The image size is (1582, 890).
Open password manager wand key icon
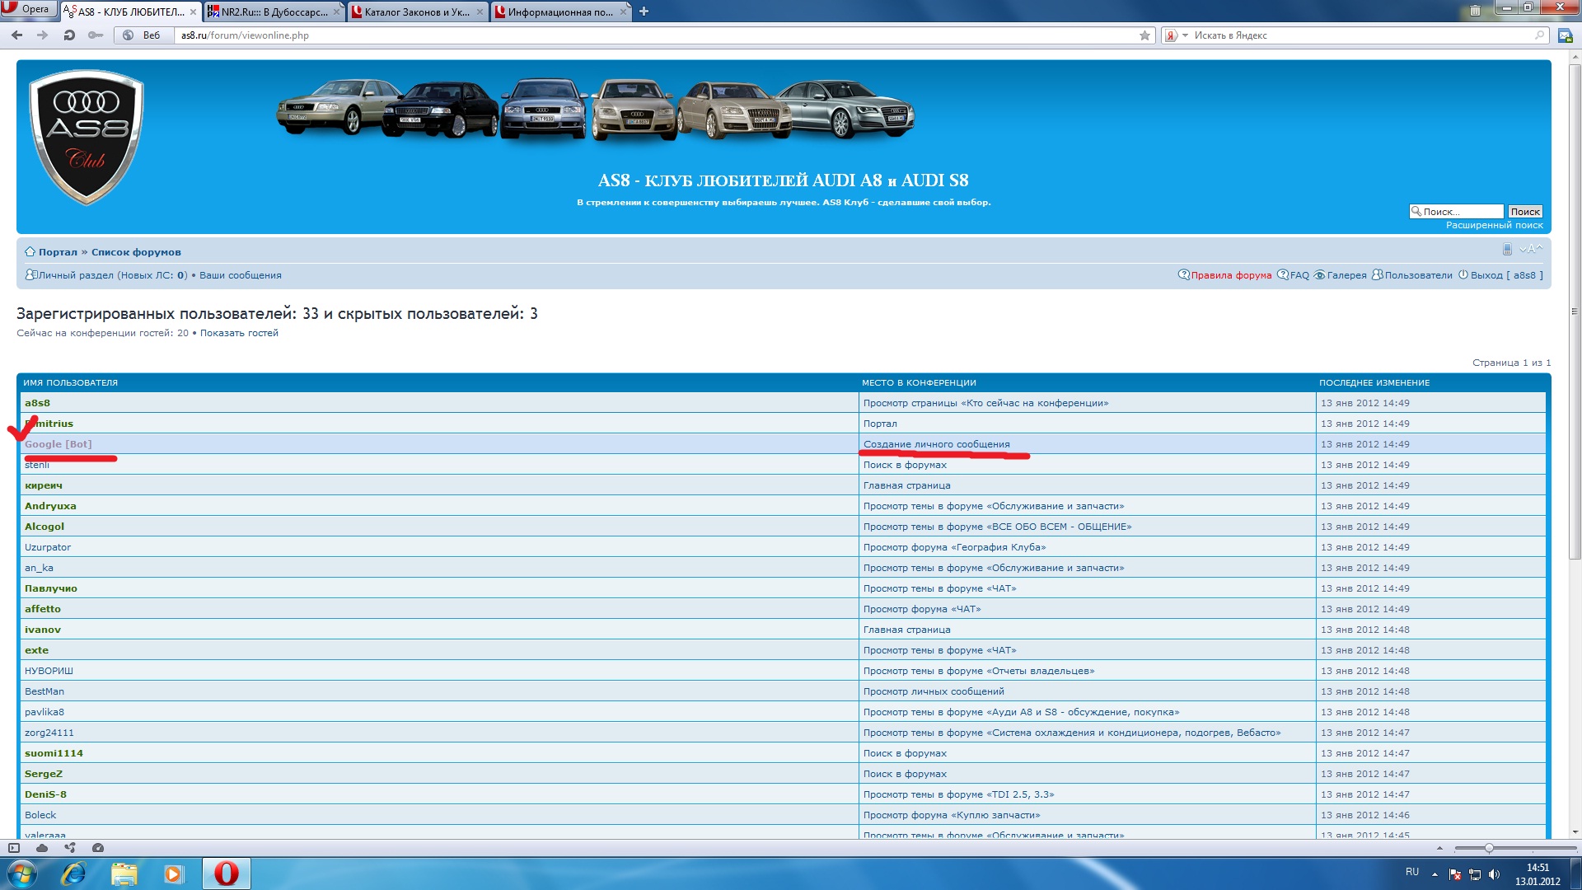click(96, 35)
